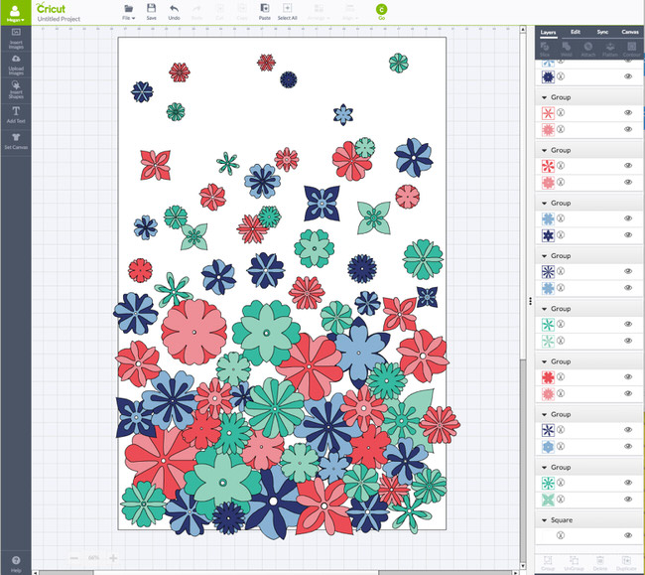Screen dimensions: 645x575
Task: Open the File dropdown menu
Action: pyautogui.click(x=128, y=12)
